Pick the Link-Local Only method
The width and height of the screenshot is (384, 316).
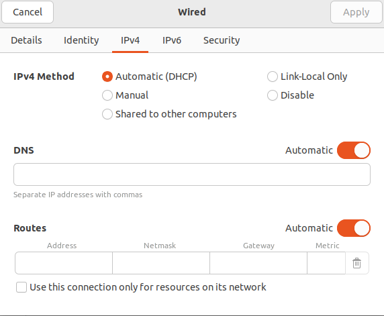(x=273, y=76)
